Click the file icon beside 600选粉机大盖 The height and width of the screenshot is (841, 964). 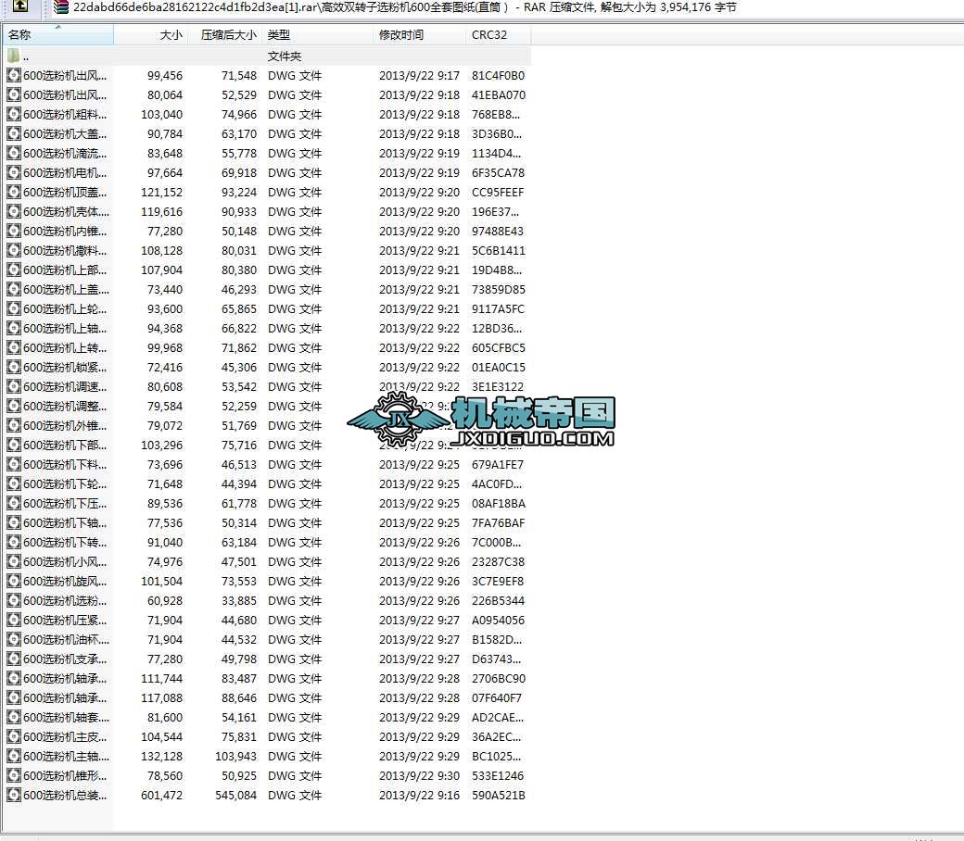[14, 134]
